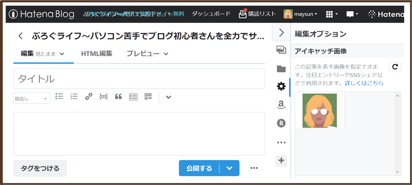Open the Amazon product sidebar icon
The height and width of the screenshot is (185, 412).
(281, 105)
